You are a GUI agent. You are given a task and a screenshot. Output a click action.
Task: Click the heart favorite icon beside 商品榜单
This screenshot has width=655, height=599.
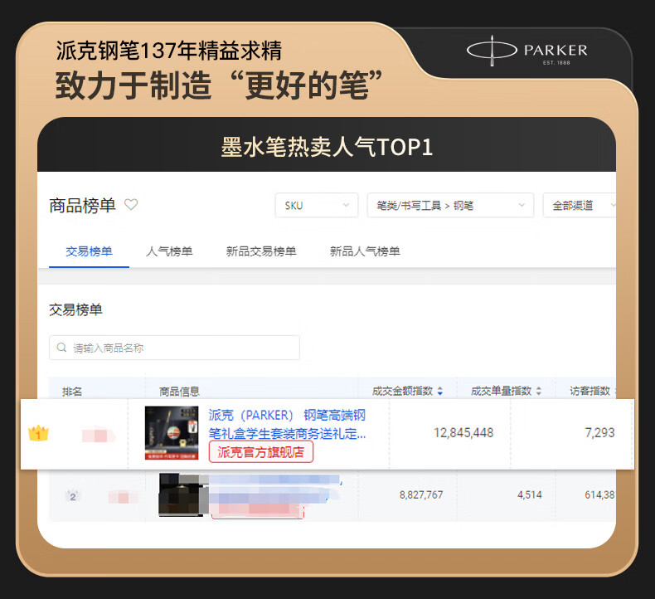point(131,204)
